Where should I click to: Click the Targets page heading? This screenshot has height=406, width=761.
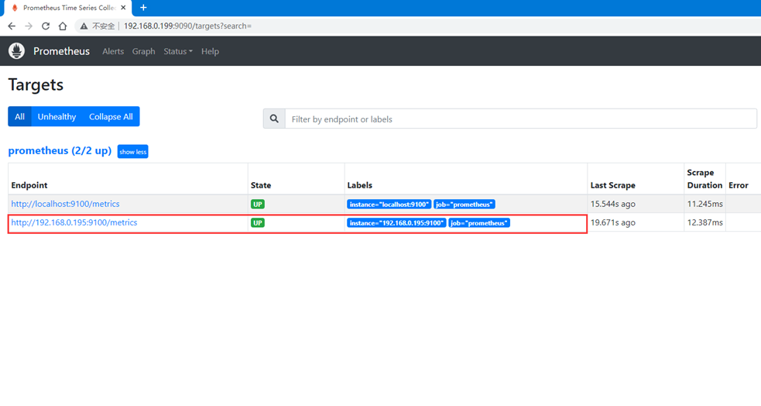click(36, 85)
